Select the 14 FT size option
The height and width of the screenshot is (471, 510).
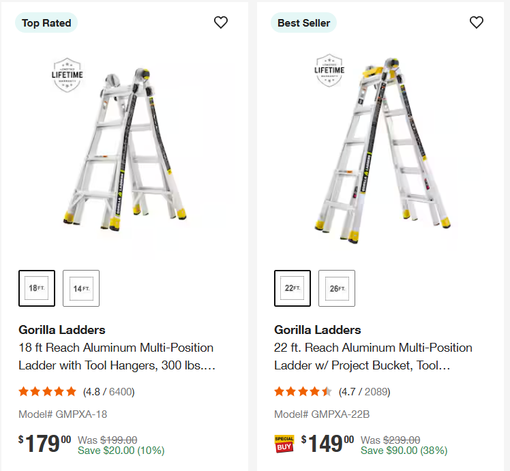(x=81, y=288)
